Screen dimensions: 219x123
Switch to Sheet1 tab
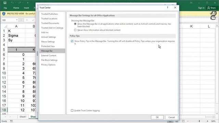23,117
